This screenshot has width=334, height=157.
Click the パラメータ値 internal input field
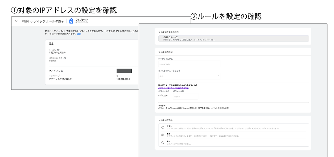(x=185, y=96)
